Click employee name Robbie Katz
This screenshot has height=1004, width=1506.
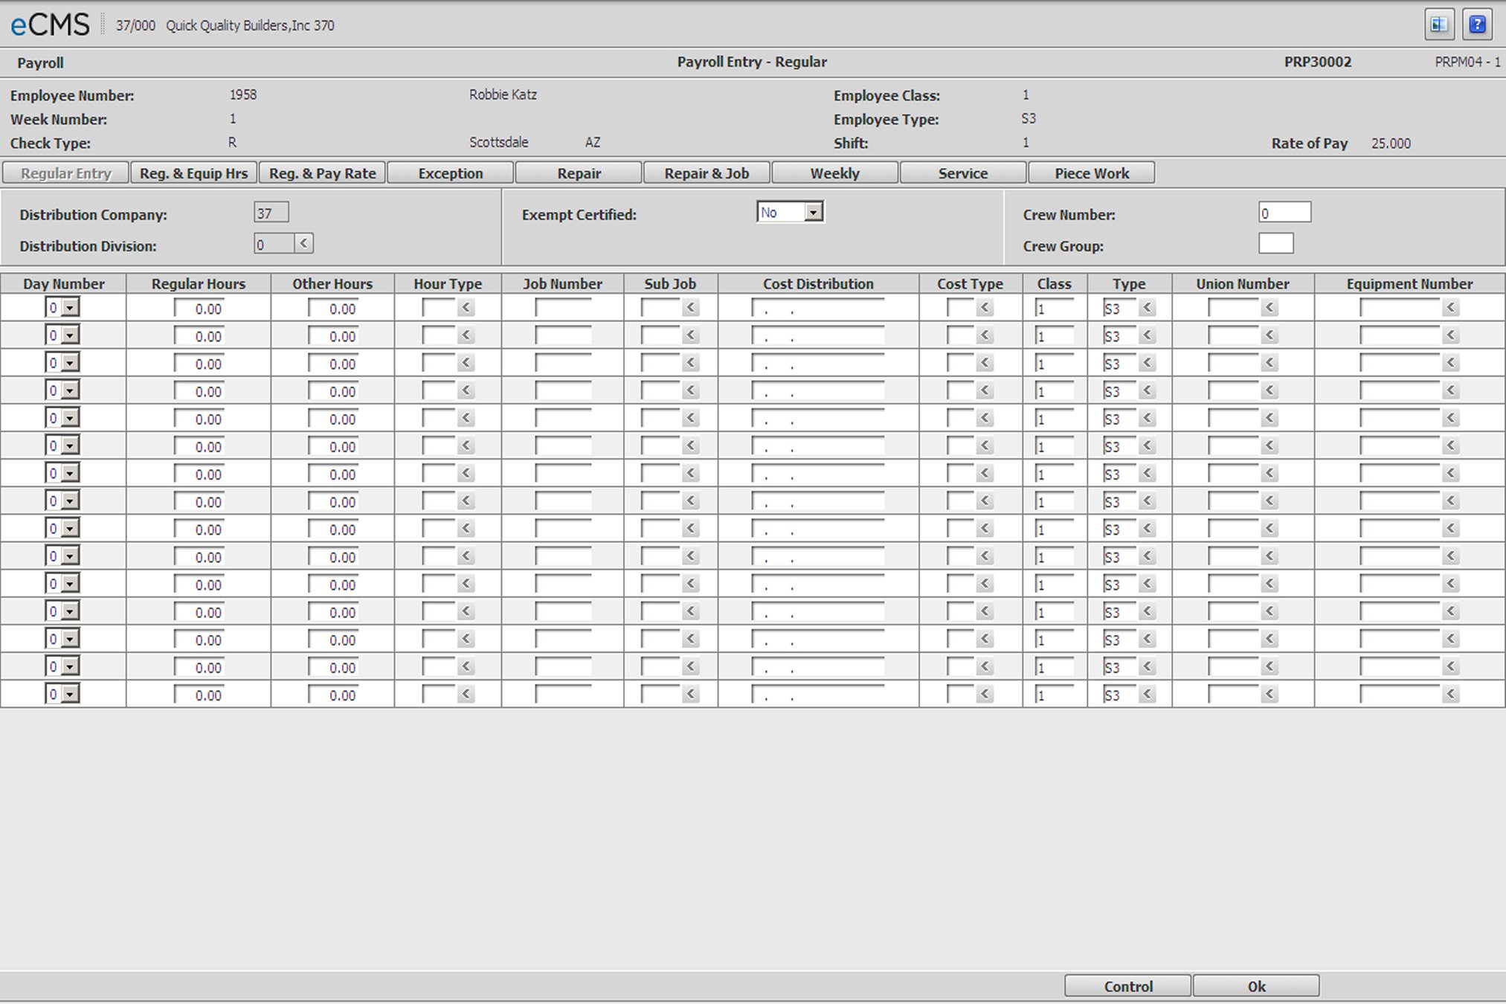coord(503,94)
